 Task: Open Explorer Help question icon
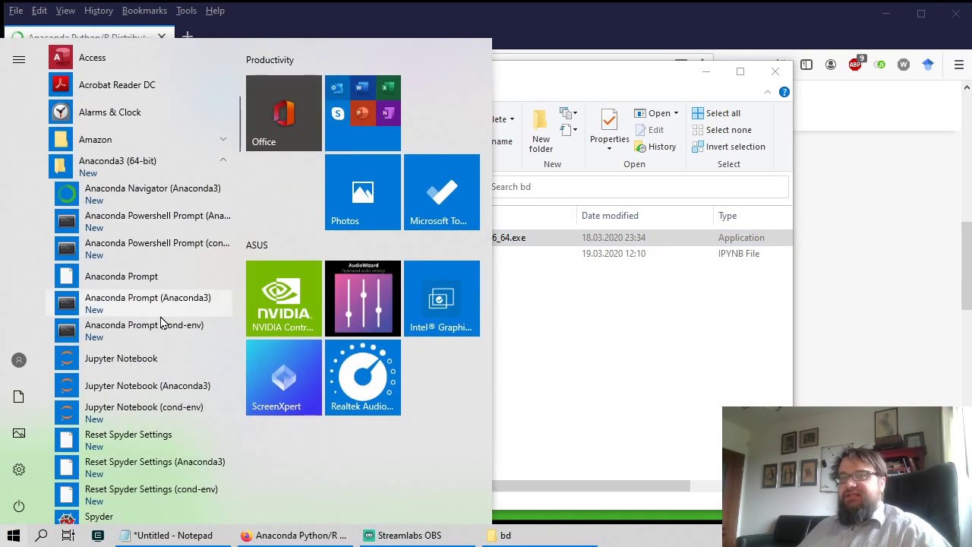pos(784,92)
